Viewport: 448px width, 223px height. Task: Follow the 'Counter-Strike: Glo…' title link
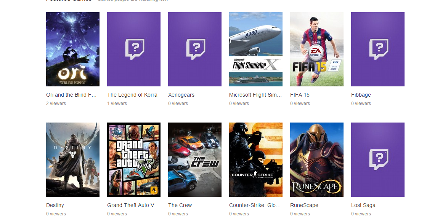click(x=255, y=205)
